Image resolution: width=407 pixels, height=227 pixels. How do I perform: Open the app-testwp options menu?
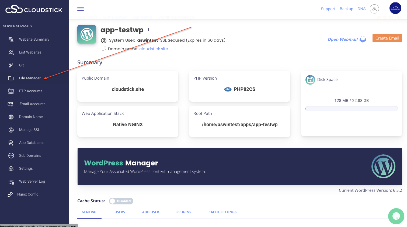pos(148,29)
